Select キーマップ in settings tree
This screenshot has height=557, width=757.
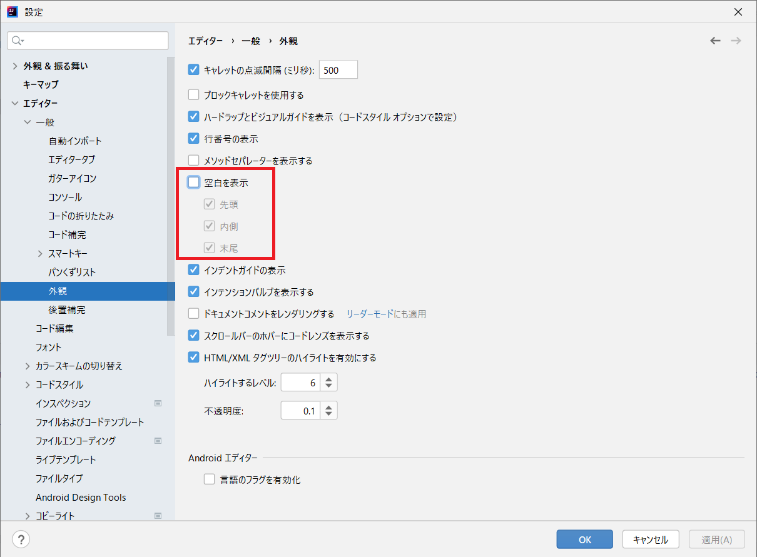(x=41, y=84)
